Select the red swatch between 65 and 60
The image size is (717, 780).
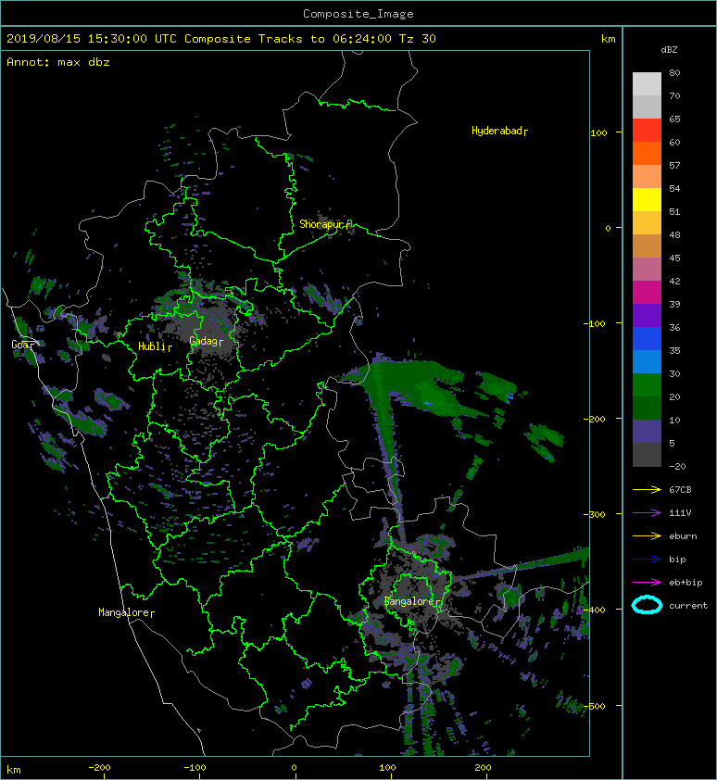[647, 131]
